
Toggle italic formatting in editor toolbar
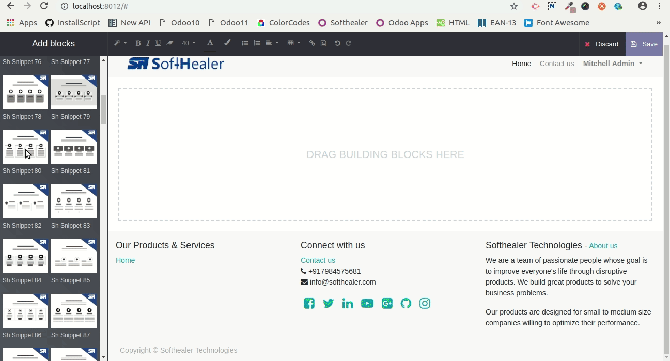pos(148,43)
